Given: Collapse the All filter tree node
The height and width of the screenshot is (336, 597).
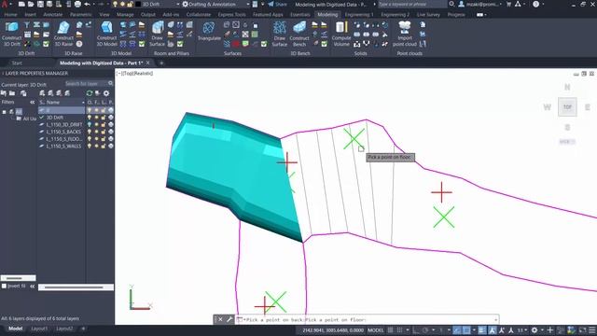Looking at the screenshot, I should [x=4, y=112].
